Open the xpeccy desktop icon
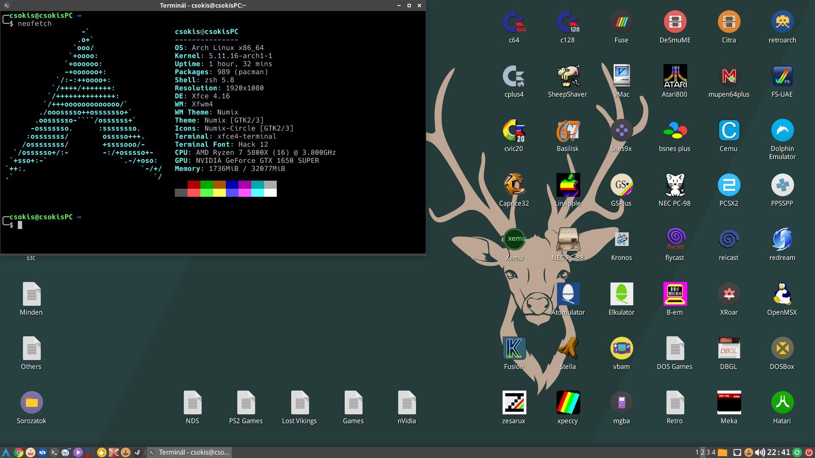815x458 pixels. pyautogui.click(x=568, y=402)
